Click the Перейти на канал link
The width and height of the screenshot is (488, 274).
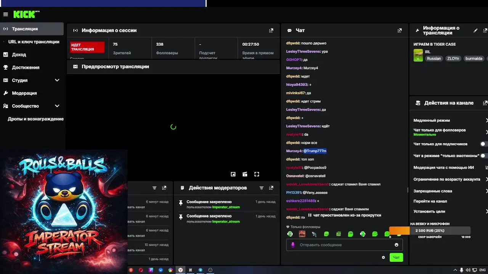point(430,201)
